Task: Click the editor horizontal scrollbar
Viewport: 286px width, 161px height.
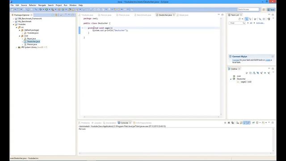Action: click(x=151, y=117)
